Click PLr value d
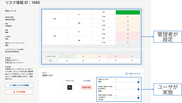Screen dimensions: 182x103 [116, 61]
